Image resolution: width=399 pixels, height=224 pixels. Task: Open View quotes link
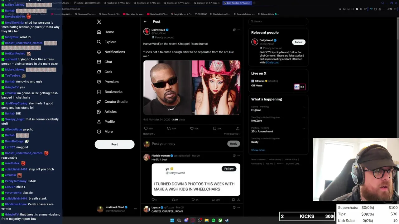pos(232,134)
